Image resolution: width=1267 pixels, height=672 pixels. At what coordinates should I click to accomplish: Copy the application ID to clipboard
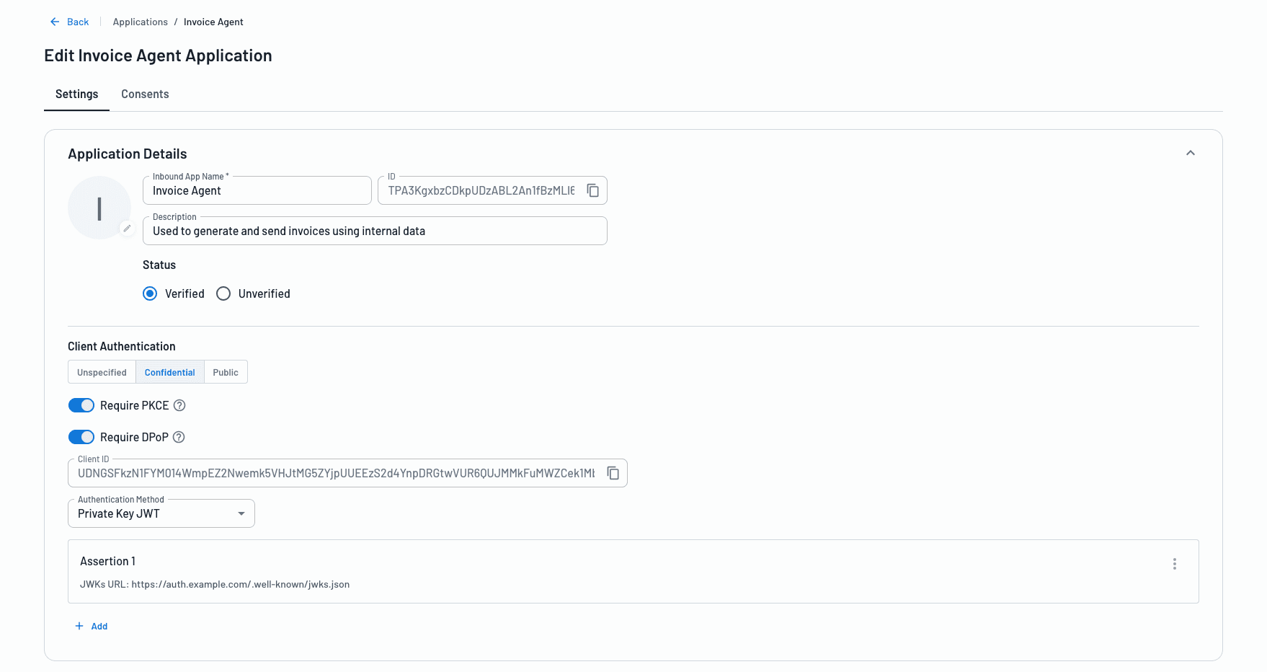pos(593,190)
